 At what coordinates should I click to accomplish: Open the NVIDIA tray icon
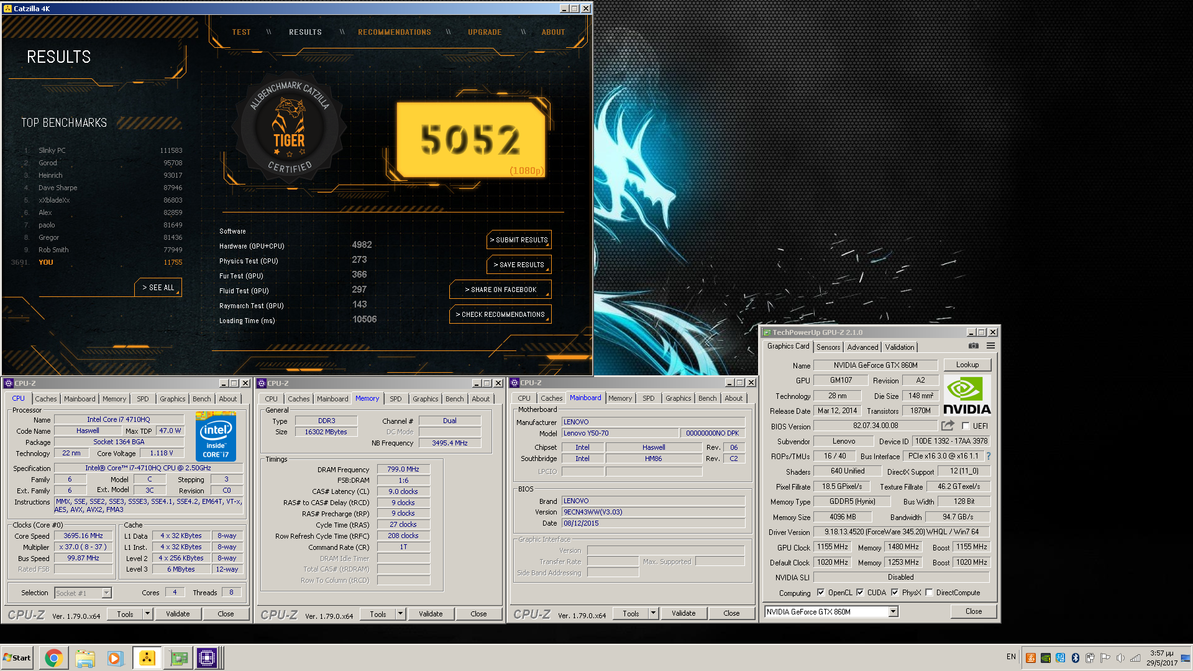[1046, 658]
